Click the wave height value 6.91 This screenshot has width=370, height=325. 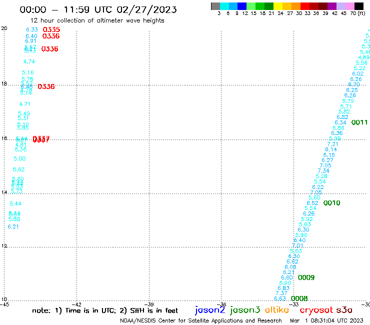point(30,41)
